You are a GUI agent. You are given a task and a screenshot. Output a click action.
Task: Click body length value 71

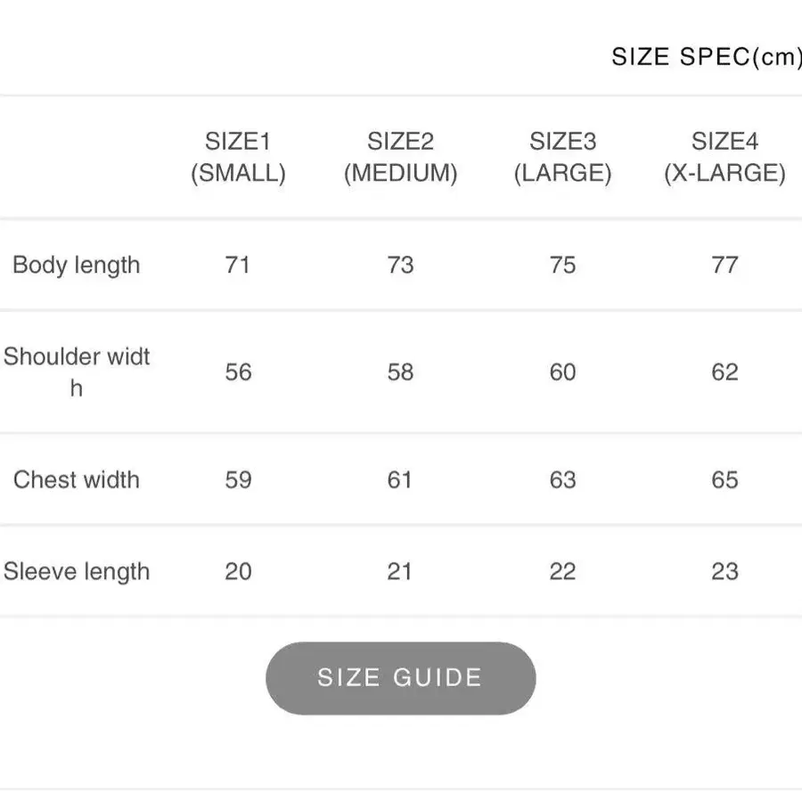[238, 265]
